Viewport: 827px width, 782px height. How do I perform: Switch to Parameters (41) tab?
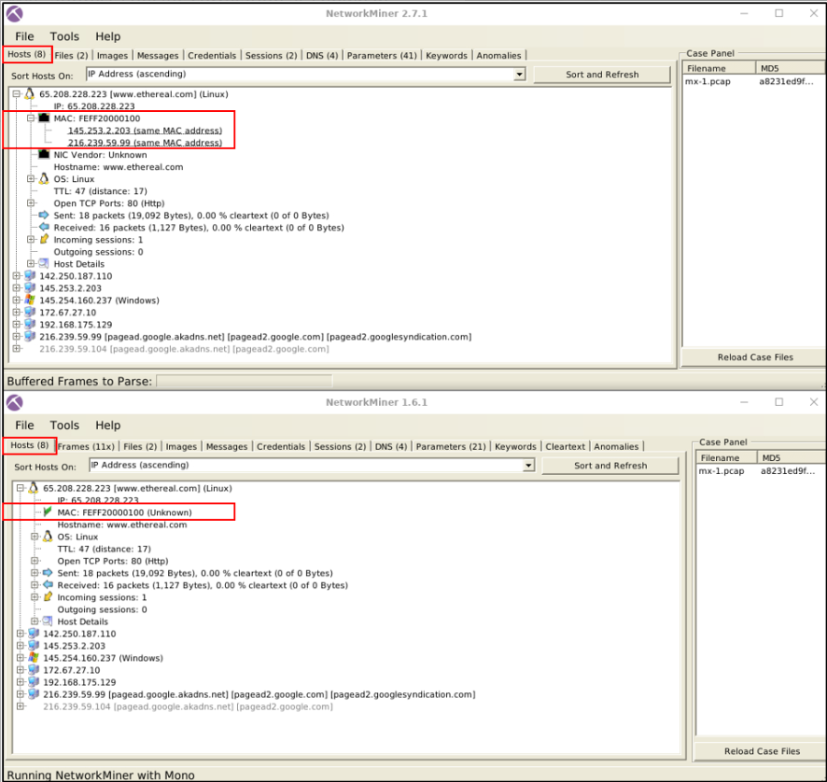[382, 55]
